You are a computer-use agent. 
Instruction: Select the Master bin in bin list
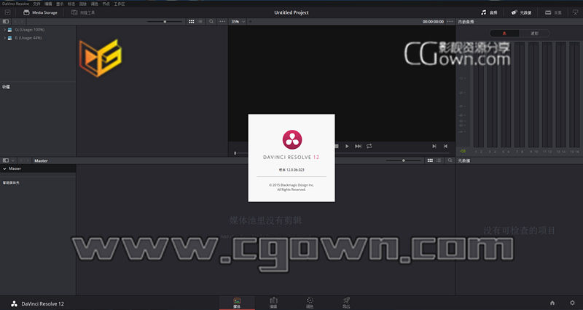click(x=38, y=168)
